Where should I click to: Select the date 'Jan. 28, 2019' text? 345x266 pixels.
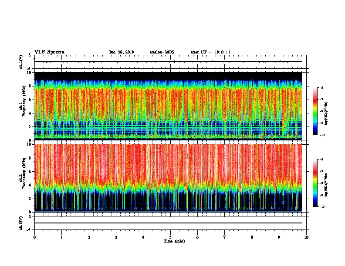pyautogui.click(x=122, y=52)
